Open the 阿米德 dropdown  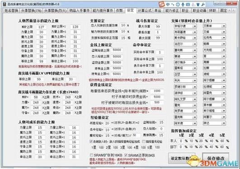click(x=185, y=123)
